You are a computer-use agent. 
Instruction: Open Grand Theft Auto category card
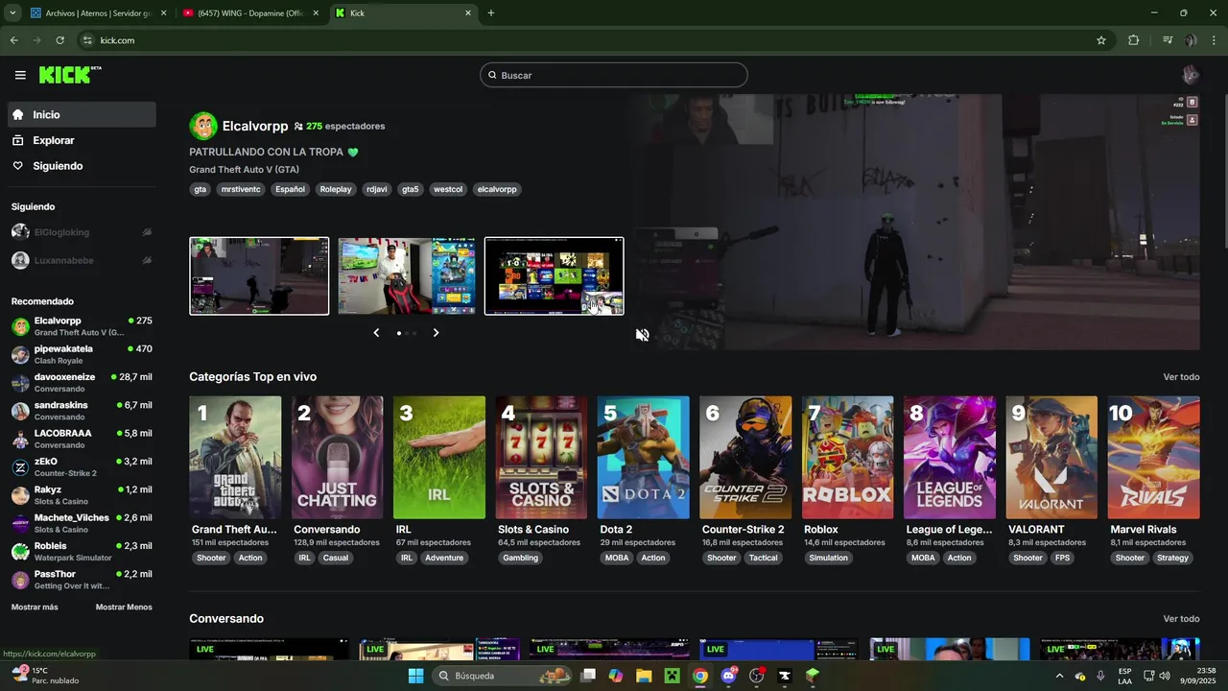point(235,458)
